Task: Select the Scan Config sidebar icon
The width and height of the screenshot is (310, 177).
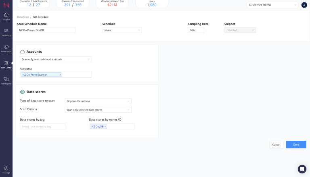Action: pos(6,64)
